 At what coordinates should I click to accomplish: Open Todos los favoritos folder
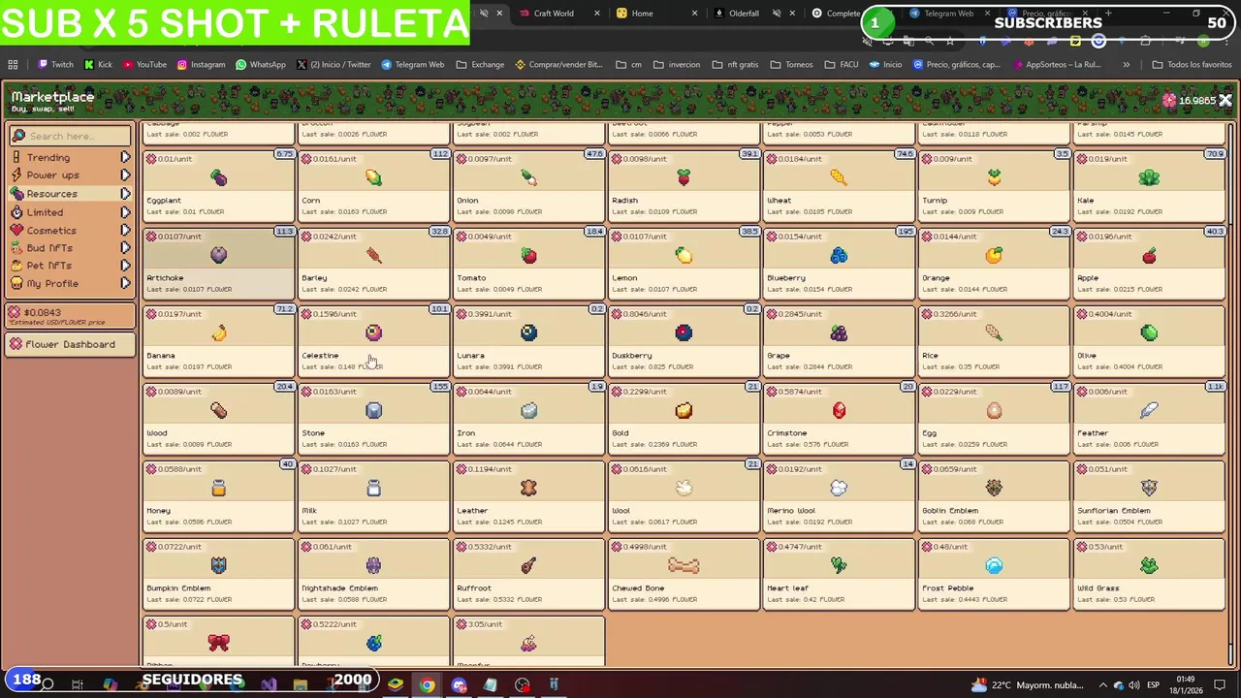pyautogui.click(x=1192, y=65)
